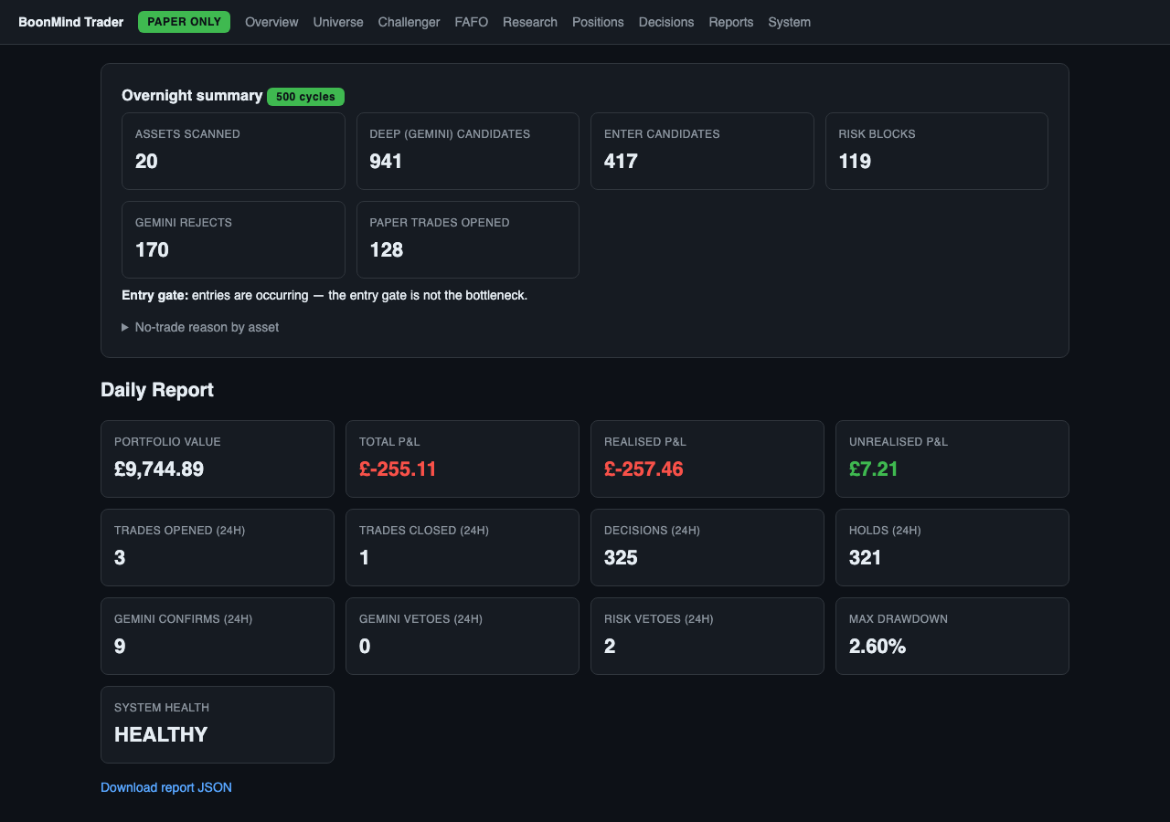Click the Deep (Gemini) Candidates value 941
This screenshot has width=1170, height=822.
coord(386,162)
